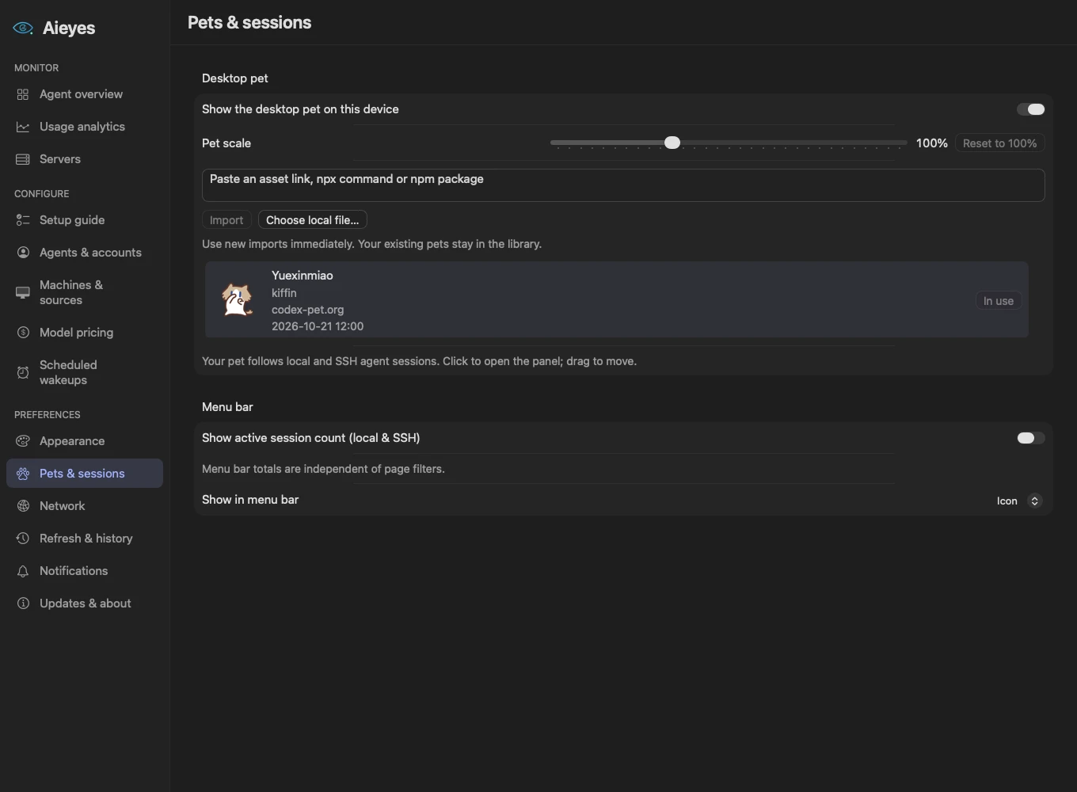Click the Machines & sources monitor icon
The width and height of the screenshot is (1077, 792).
23,293
